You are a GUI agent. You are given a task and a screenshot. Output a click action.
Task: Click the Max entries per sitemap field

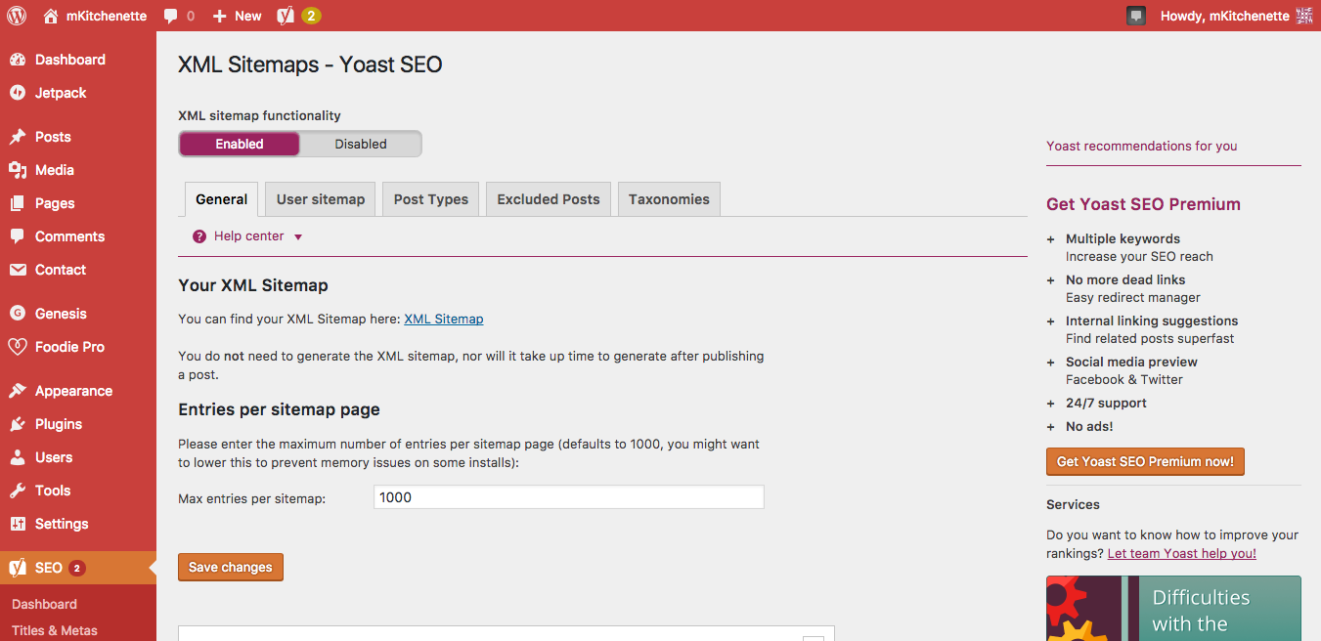pyautogui.click(x=568, y=497)
